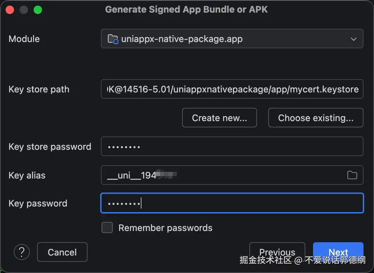Click the help question mark button
This screenshot has height=273, width=374.
click(x=22, y=252)
